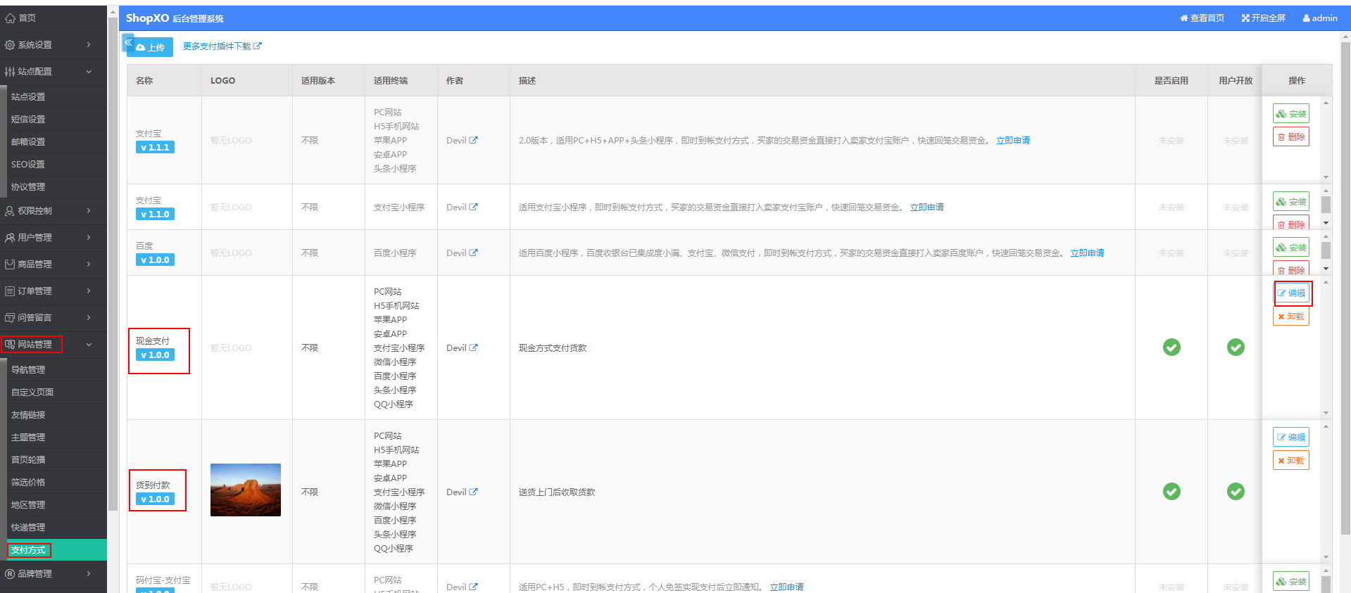Expand the 订单管理 sidebar menu
The image size is (1351, 593).
53,291
